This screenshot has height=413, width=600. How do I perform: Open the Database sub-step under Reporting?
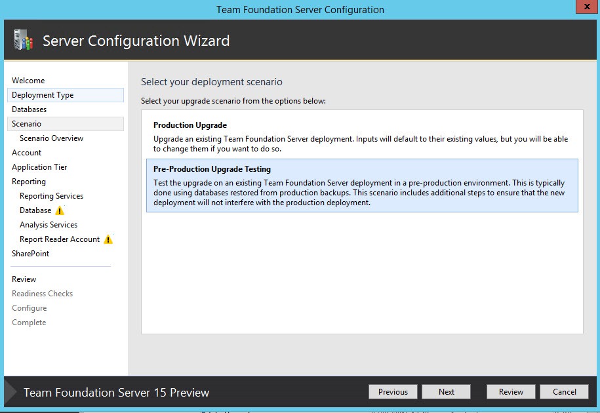tap(35, 210)
